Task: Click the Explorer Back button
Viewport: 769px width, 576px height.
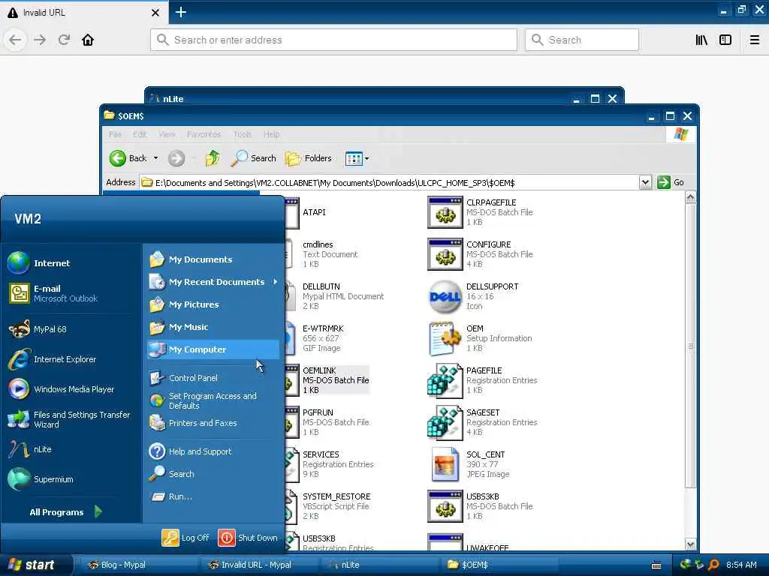Action: [x=128, y=158]
